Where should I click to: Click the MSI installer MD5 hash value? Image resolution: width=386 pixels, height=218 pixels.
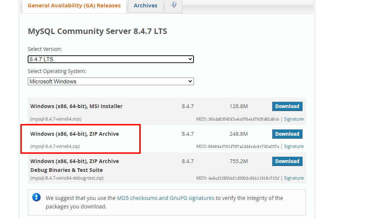243,119
